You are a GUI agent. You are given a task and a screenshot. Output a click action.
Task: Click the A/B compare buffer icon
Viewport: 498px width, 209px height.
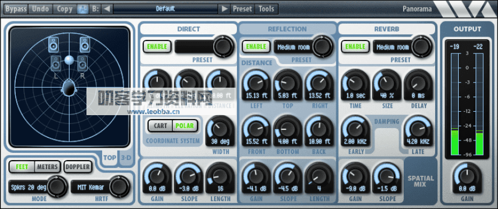point(83,9)
